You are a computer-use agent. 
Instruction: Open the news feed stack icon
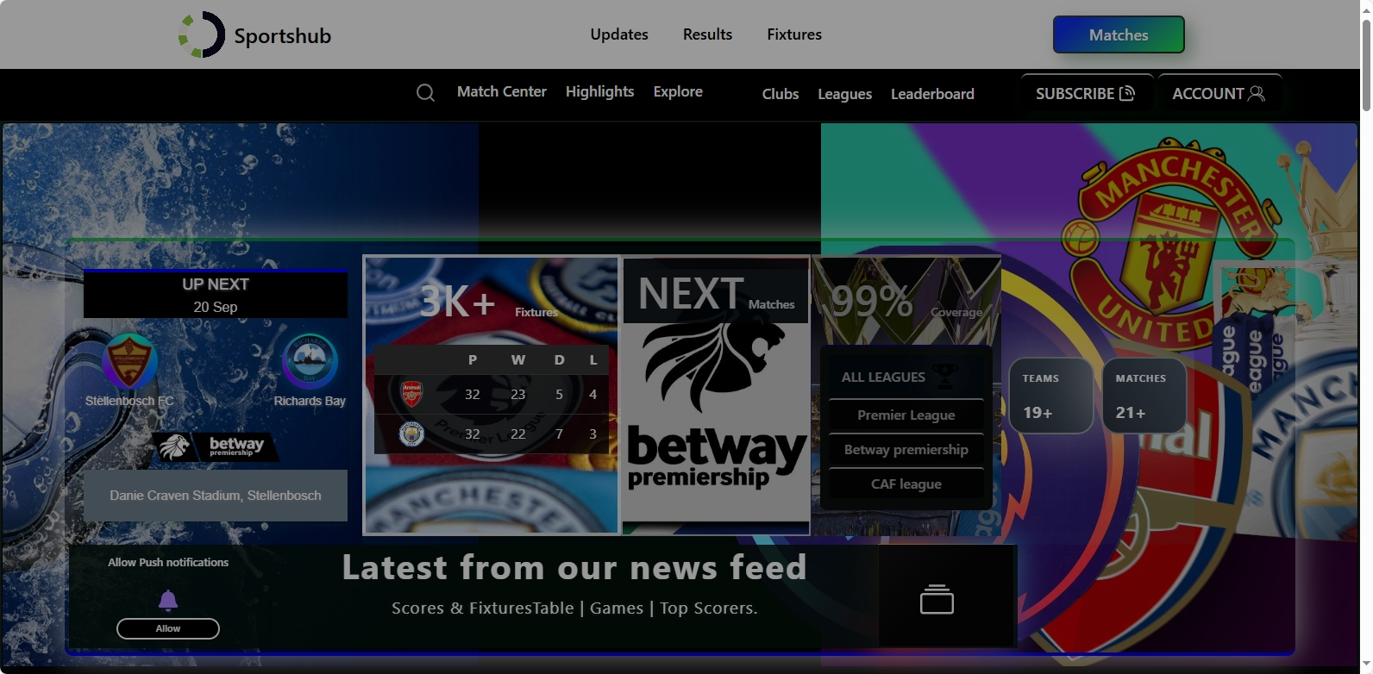[937, 599]
